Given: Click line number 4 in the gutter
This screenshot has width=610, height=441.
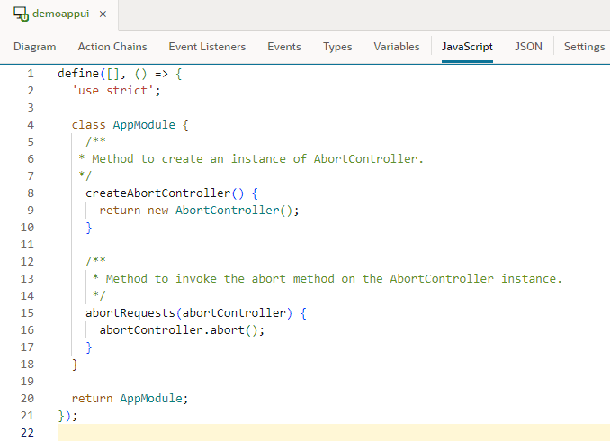Looking at the screenshot, I should tap(31, 125).
